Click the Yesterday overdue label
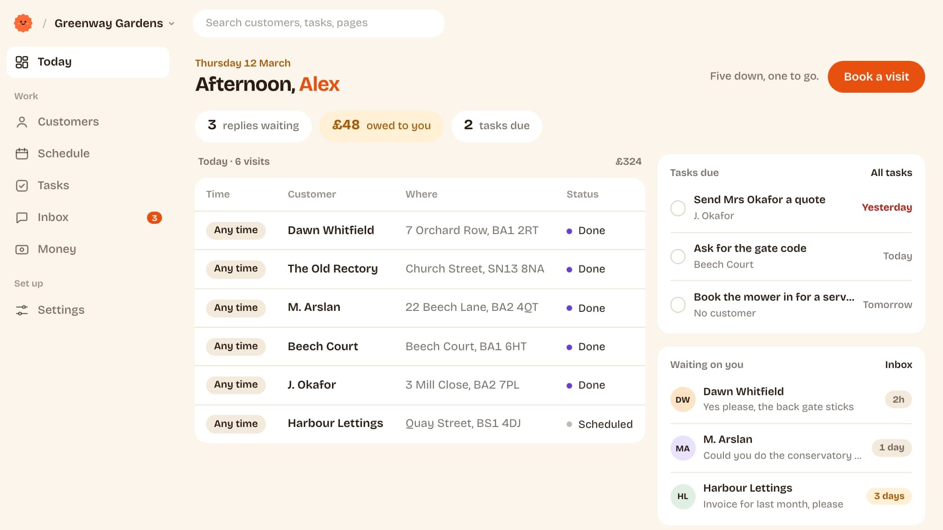Image resolution: width=943 pixels, height=530 pixels. tap(886, 207)
